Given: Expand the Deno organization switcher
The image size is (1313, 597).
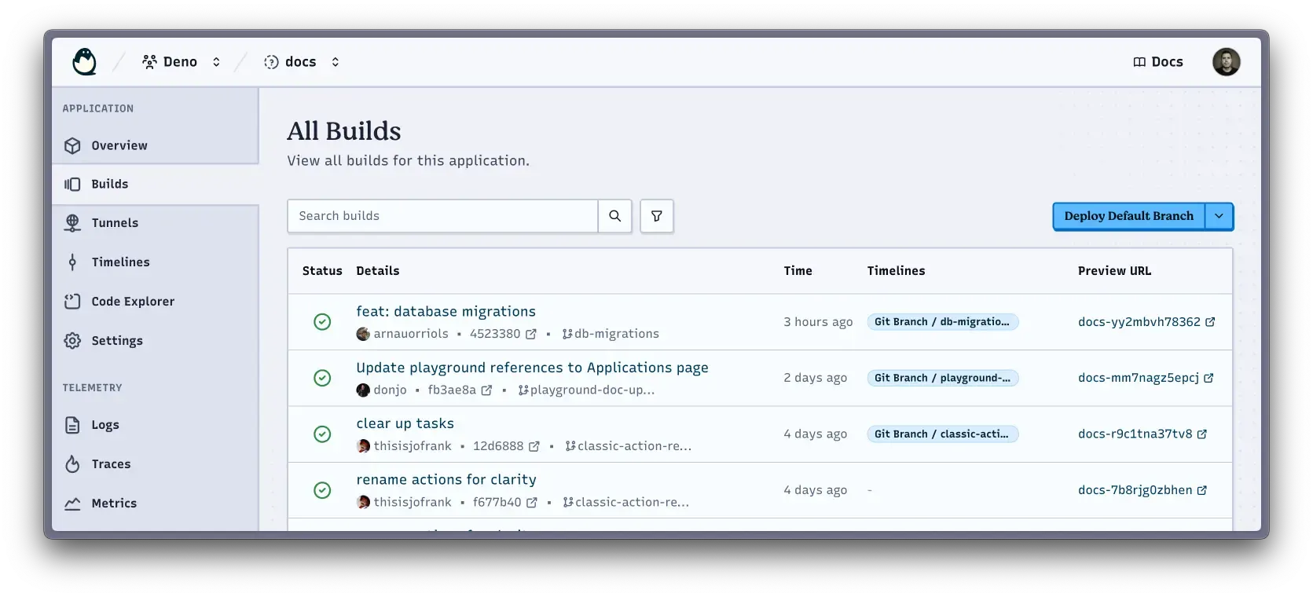Looking at the screenshot, I should coord(216,62).
